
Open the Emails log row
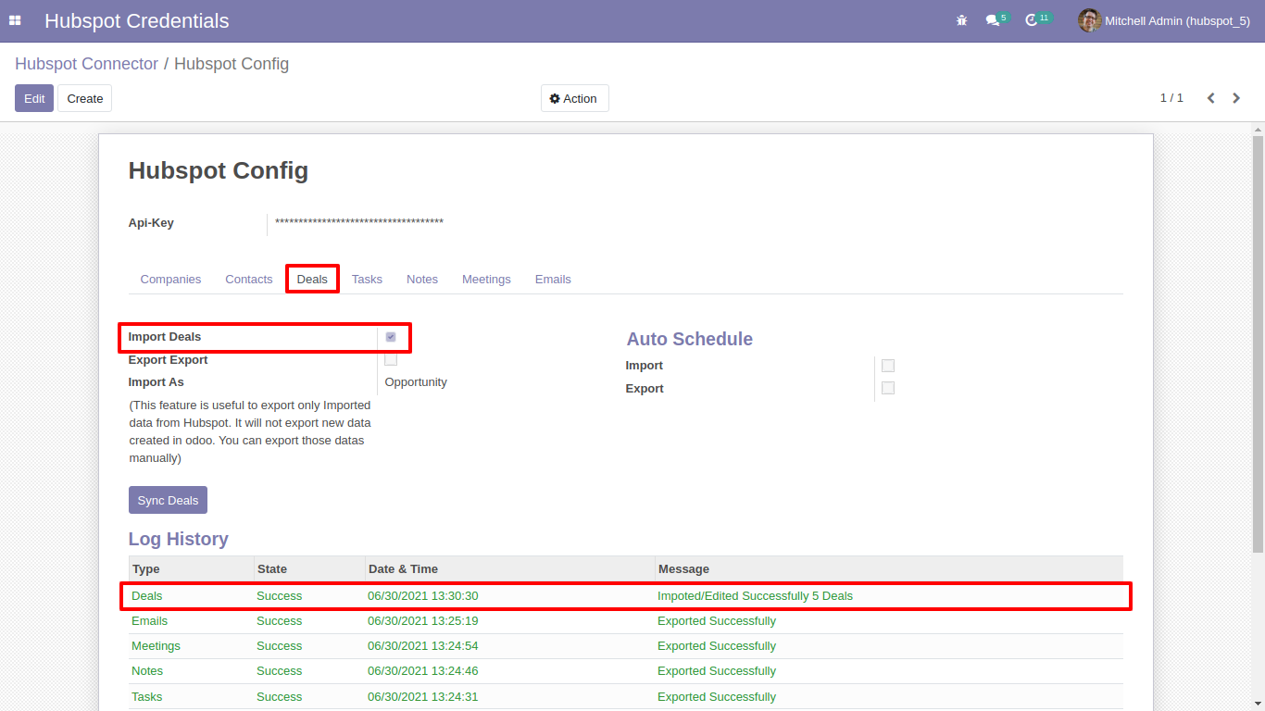pos(626,621)
